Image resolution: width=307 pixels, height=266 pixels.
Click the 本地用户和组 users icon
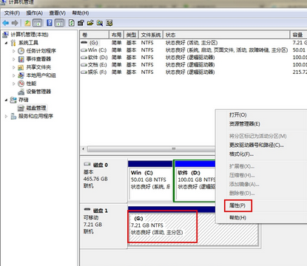21,75
